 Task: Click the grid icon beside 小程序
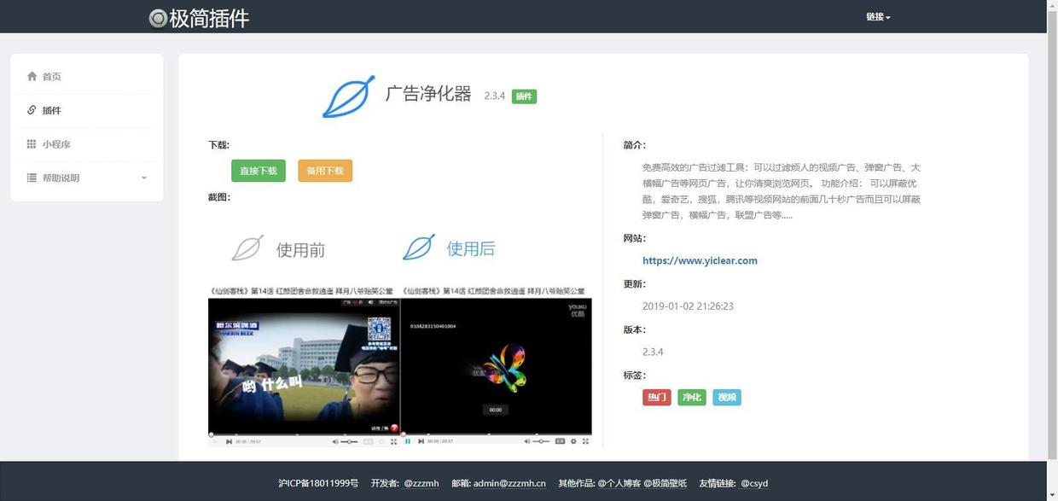pyautogui.click(x=32, y=144)
